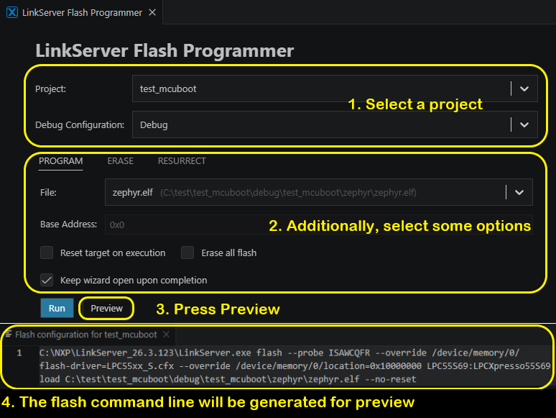This screenshot has width=556, height=418.
Task: Click the Reset target on execution label
Action: (x=113, y=253)
